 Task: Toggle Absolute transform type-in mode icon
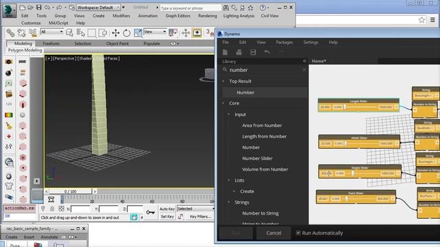tap(61, 209)
